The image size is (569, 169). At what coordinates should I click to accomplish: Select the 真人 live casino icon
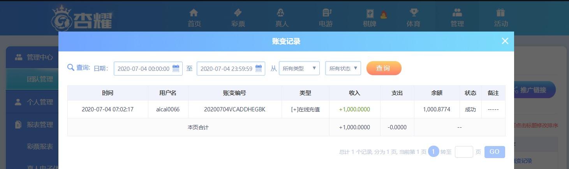(281, 13)
